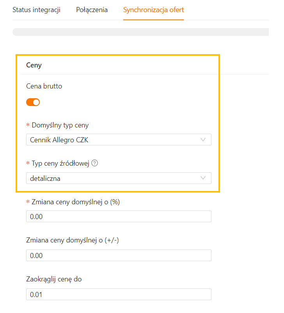Click the chevron arrow in the detaliczna field

point(203,178)
